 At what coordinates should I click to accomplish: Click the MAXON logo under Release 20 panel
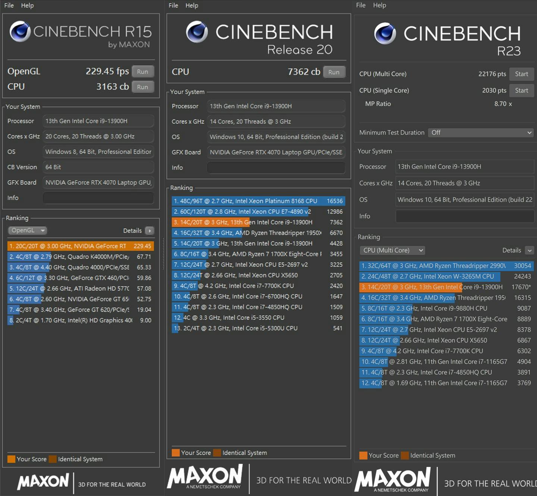click(205, 477)
